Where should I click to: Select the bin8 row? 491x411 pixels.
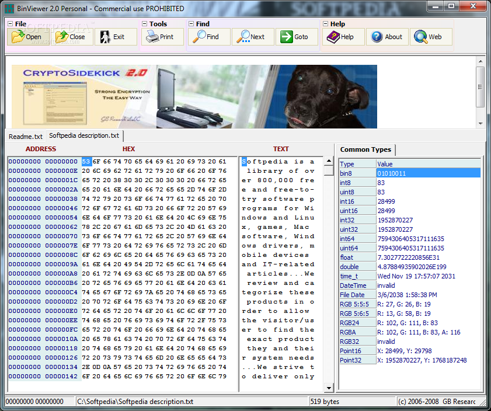[410, 173]
